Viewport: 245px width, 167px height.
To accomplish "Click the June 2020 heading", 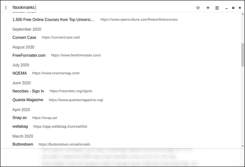I will coord(22,83).
